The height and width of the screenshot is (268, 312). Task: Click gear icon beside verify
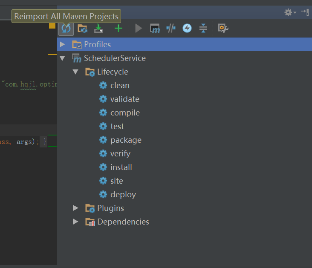pyautogui.click(x=103, y=153)
